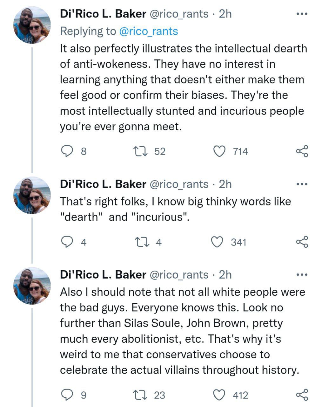Like the tweet with 714 likes
322x407 pixels.
point(219,151)
